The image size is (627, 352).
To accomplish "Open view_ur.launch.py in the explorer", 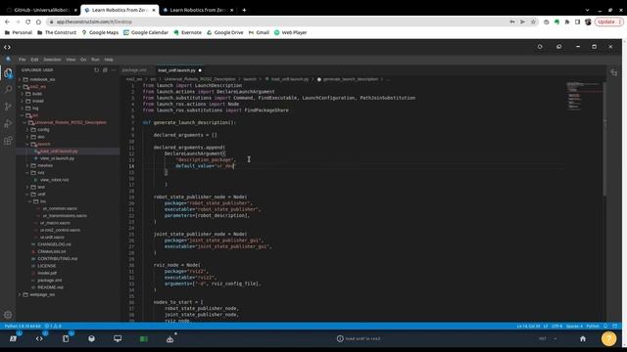I will (x=57, y=158).
